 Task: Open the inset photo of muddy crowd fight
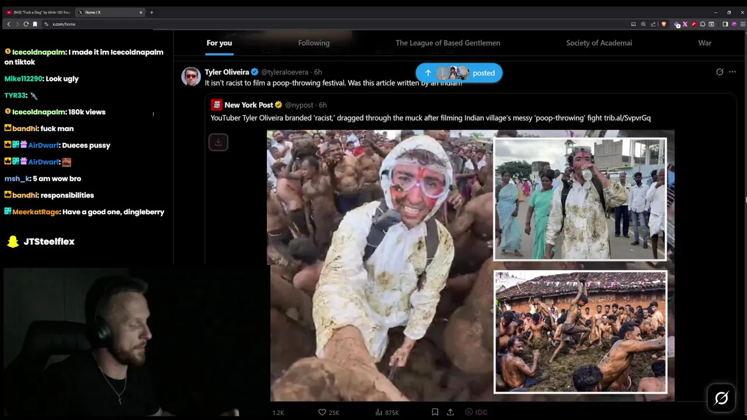tap(580, 332)
